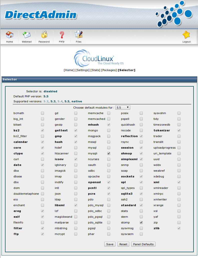198x258 pixels.
Task: Enable the imap module checkbox
Action: 76,177
